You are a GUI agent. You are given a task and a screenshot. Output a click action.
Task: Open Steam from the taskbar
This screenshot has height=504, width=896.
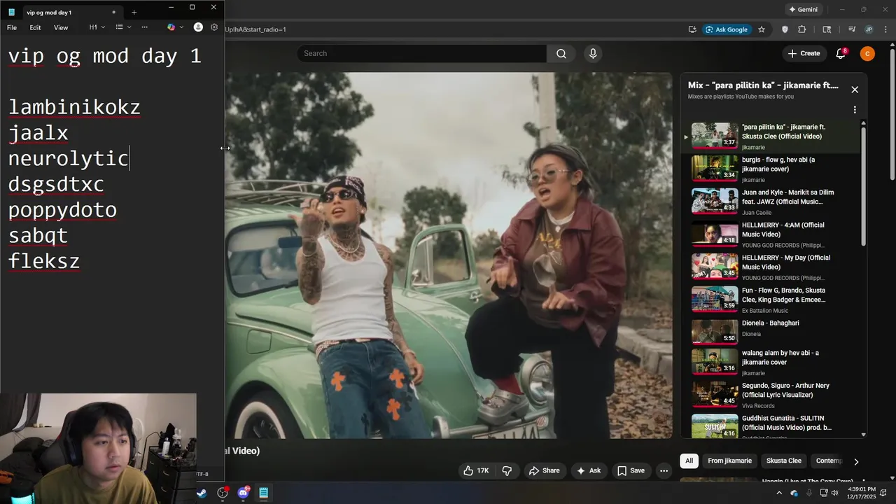click(201, 493)
